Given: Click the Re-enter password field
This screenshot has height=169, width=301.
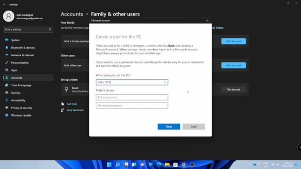Looking at the screenshot, I should pos(132,105).
